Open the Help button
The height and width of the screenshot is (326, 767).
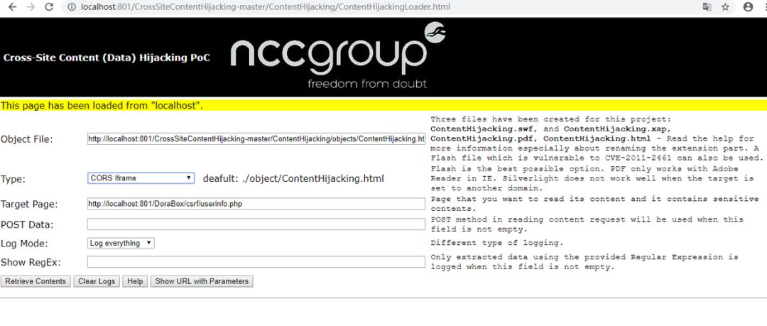(x=135, y=281)
